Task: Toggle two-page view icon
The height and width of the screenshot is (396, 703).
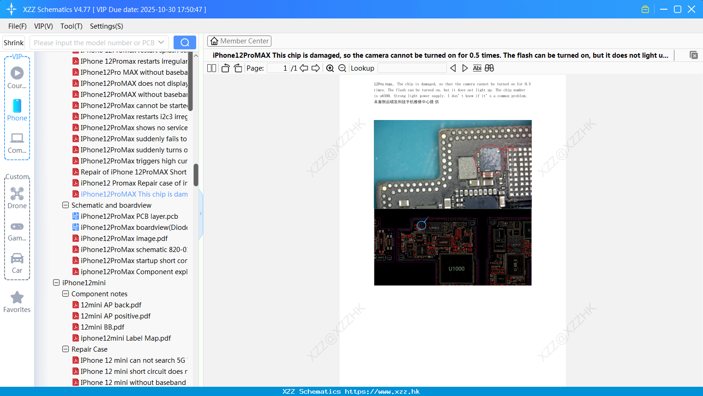Action: 211,68
